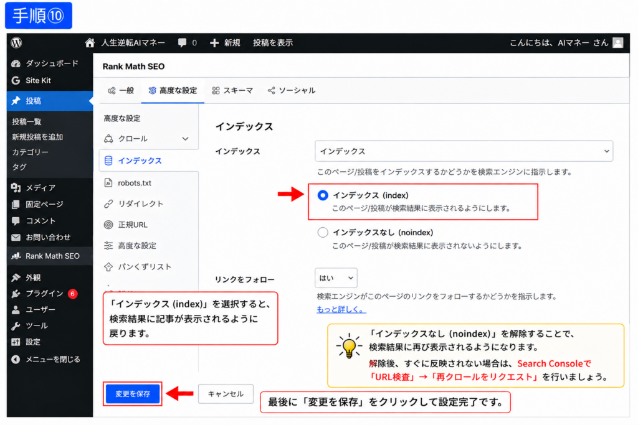Viewport: 638px width, 425px height.
Task: Open the リンクをフォロー はい dropdown
Action: click(x=336, y=278)
